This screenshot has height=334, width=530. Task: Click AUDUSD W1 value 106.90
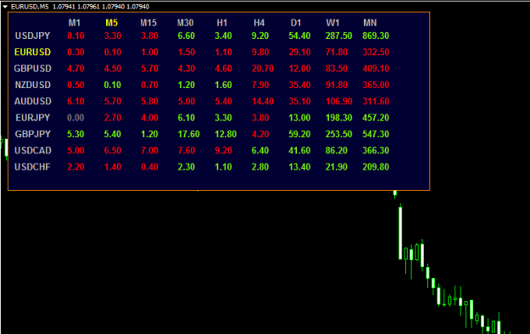[338, 102]
